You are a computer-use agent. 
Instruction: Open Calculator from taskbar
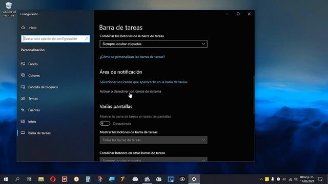pos(88,179)
